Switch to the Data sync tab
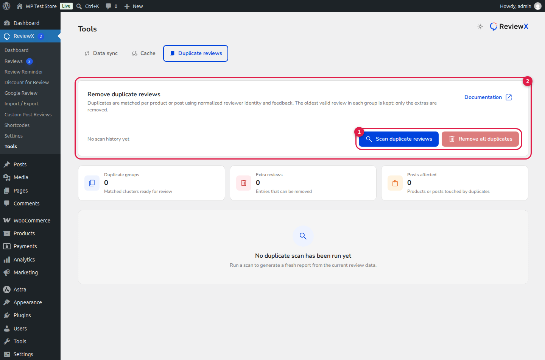Image resolution: width=545 pixels, height=360 pixels. tap(101, 53)
